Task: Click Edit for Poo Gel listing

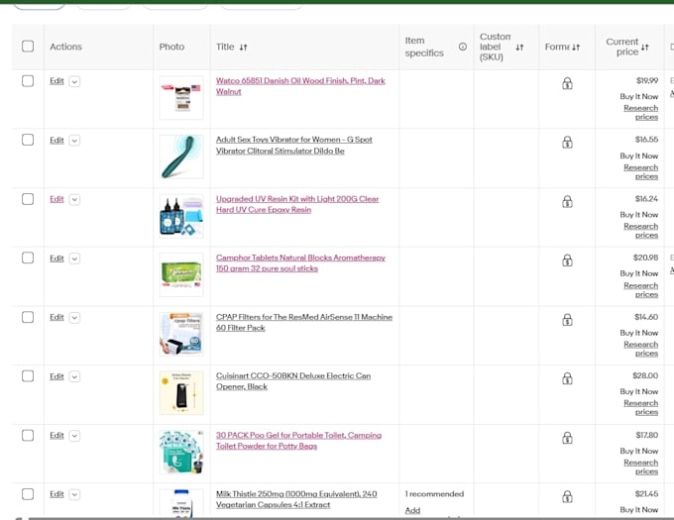Action: [56, 435]
